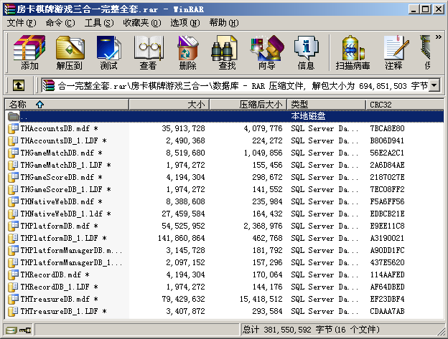Click the 删除 (Delete) toolbar icon

(187, 52)
